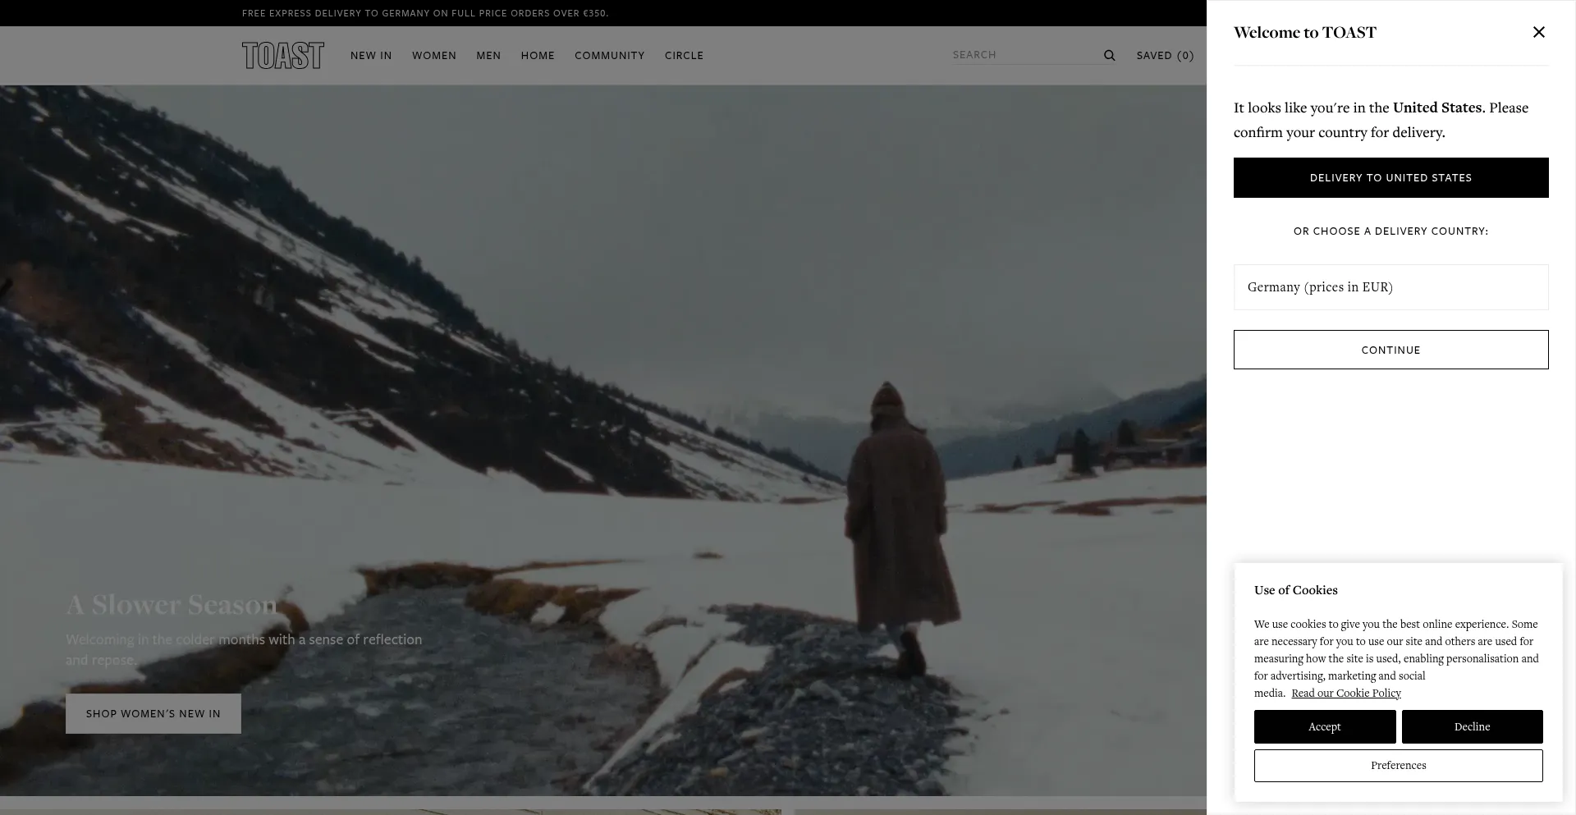The image size is (1576, 815).
Task: Click the TOAST logo
Action: (x=283, y=56)
